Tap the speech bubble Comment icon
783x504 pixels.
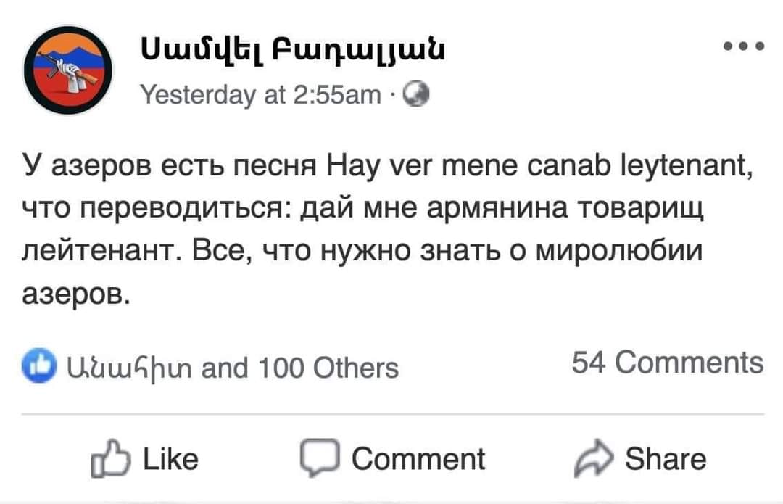(x=320, y=457)
